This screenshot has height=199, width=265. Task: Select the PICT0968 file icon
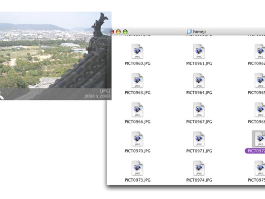260,110
